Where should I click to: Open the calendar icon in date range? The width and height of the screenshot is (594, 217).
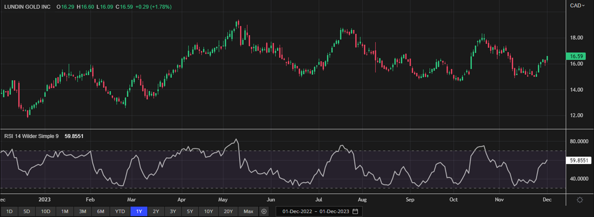pos(355,211)
